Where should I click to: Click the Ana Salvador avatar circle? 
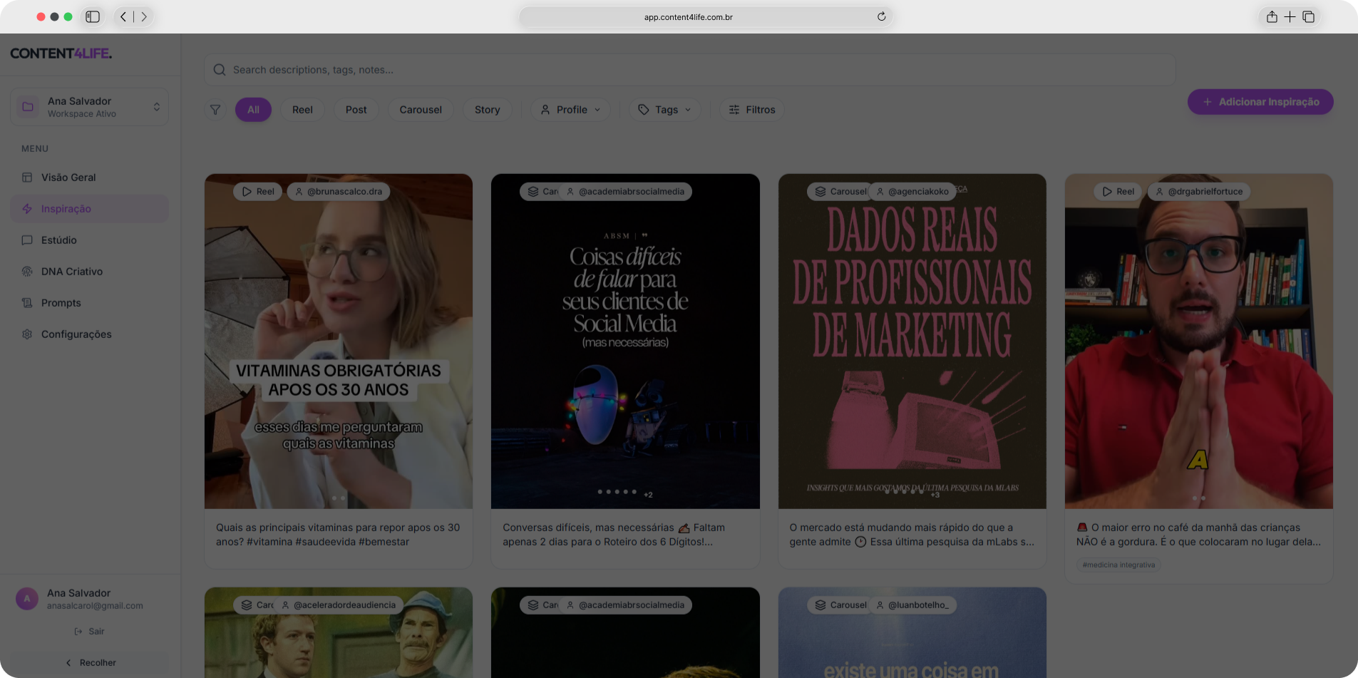pos(27,599)
